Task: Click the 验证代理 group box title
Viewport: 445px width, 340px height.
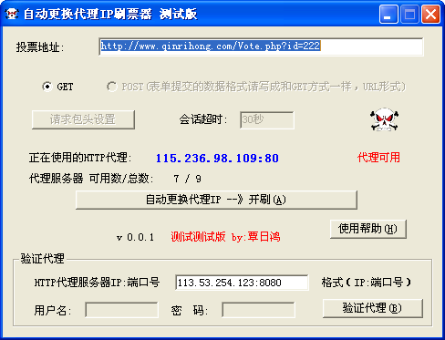Action: tap(43, 259)
